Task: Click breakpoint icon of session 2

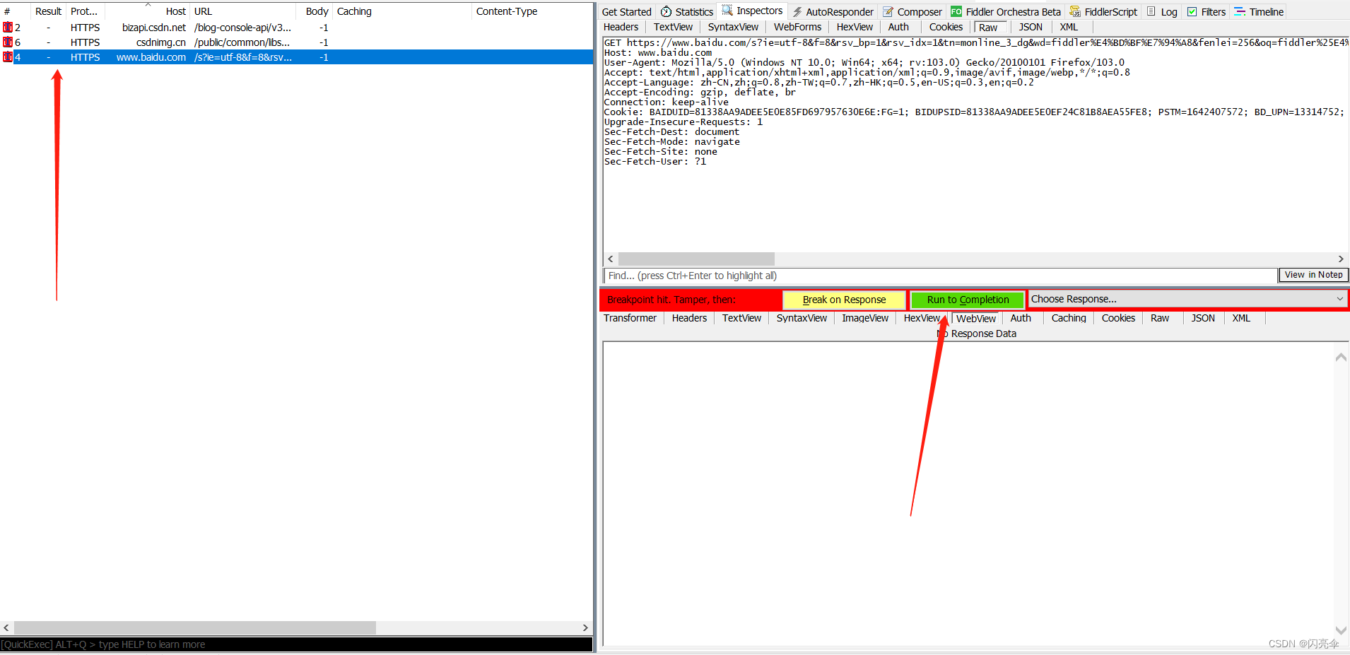Action: coord(8,28)
